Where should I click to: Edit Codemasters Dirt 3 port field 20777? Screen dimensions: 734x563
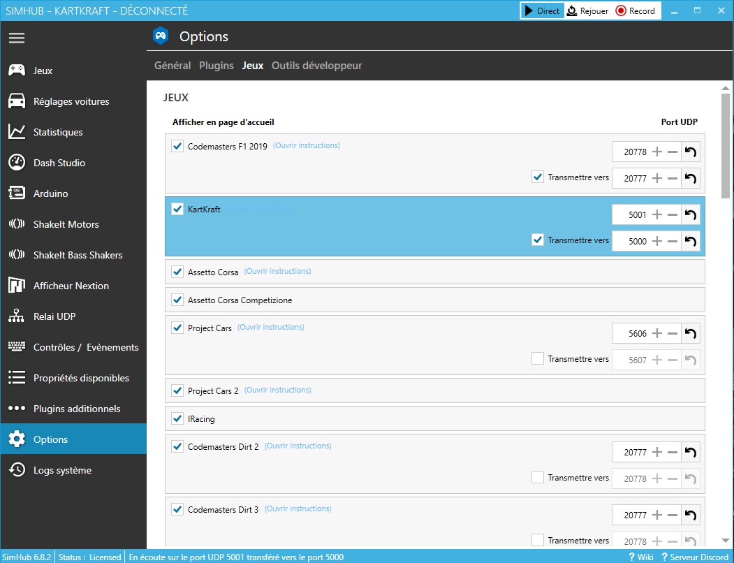(631, 516)
